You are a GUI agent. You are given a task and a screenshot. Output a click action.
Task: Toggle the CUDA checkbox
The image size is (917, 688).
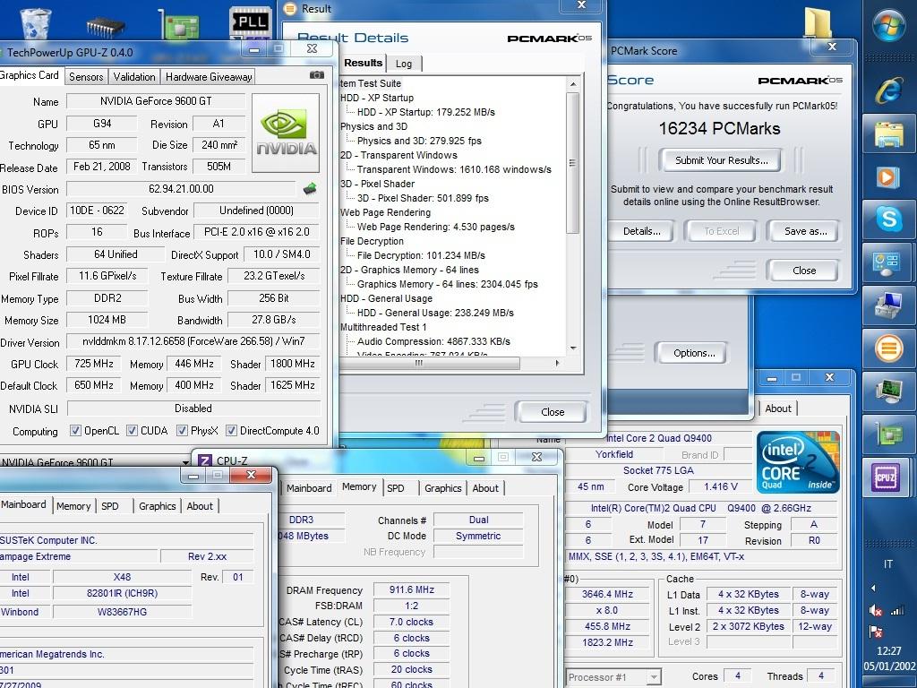pos(133,431)
